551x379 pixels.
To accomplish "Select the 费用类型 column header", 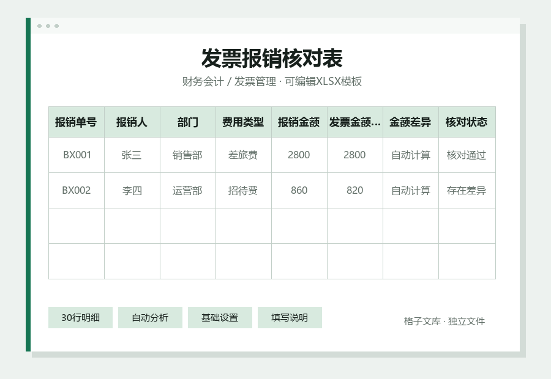I will pyautogui.click(x=244, y=122).
